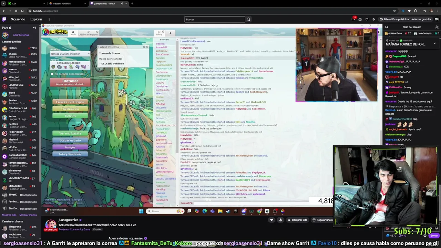Click the Ver una batalla button
The width and height of the screenshot is (441, 248).
pyautogui.click(x=70, y=133)
